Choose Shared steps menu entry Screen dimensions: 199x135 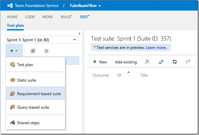(35, 123)
